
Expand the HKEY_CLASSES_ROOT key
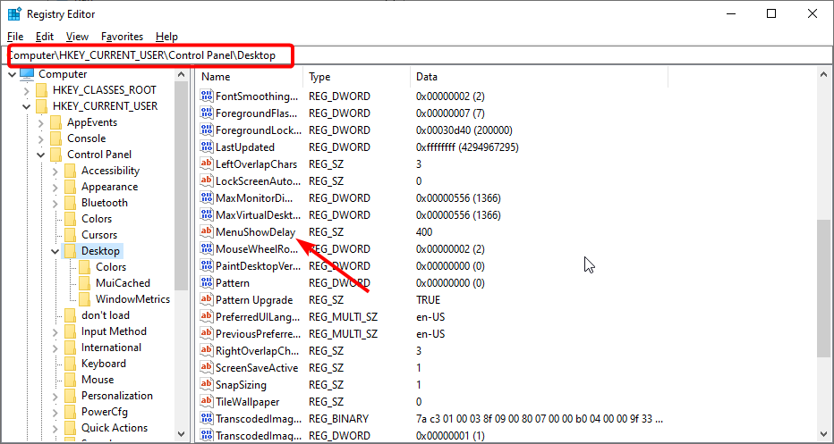(27, 91)
